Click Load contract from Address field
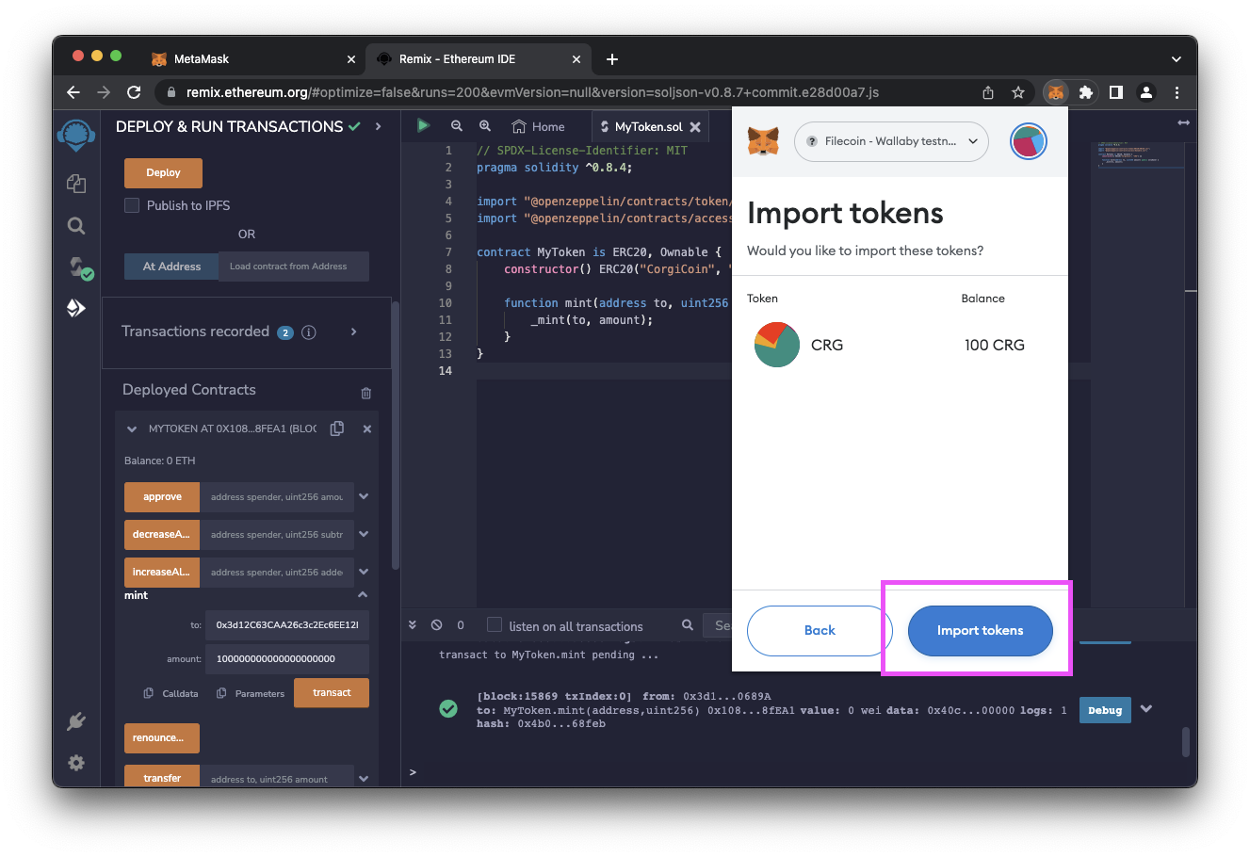This screenshot has width=1250, height=857. 294,267
